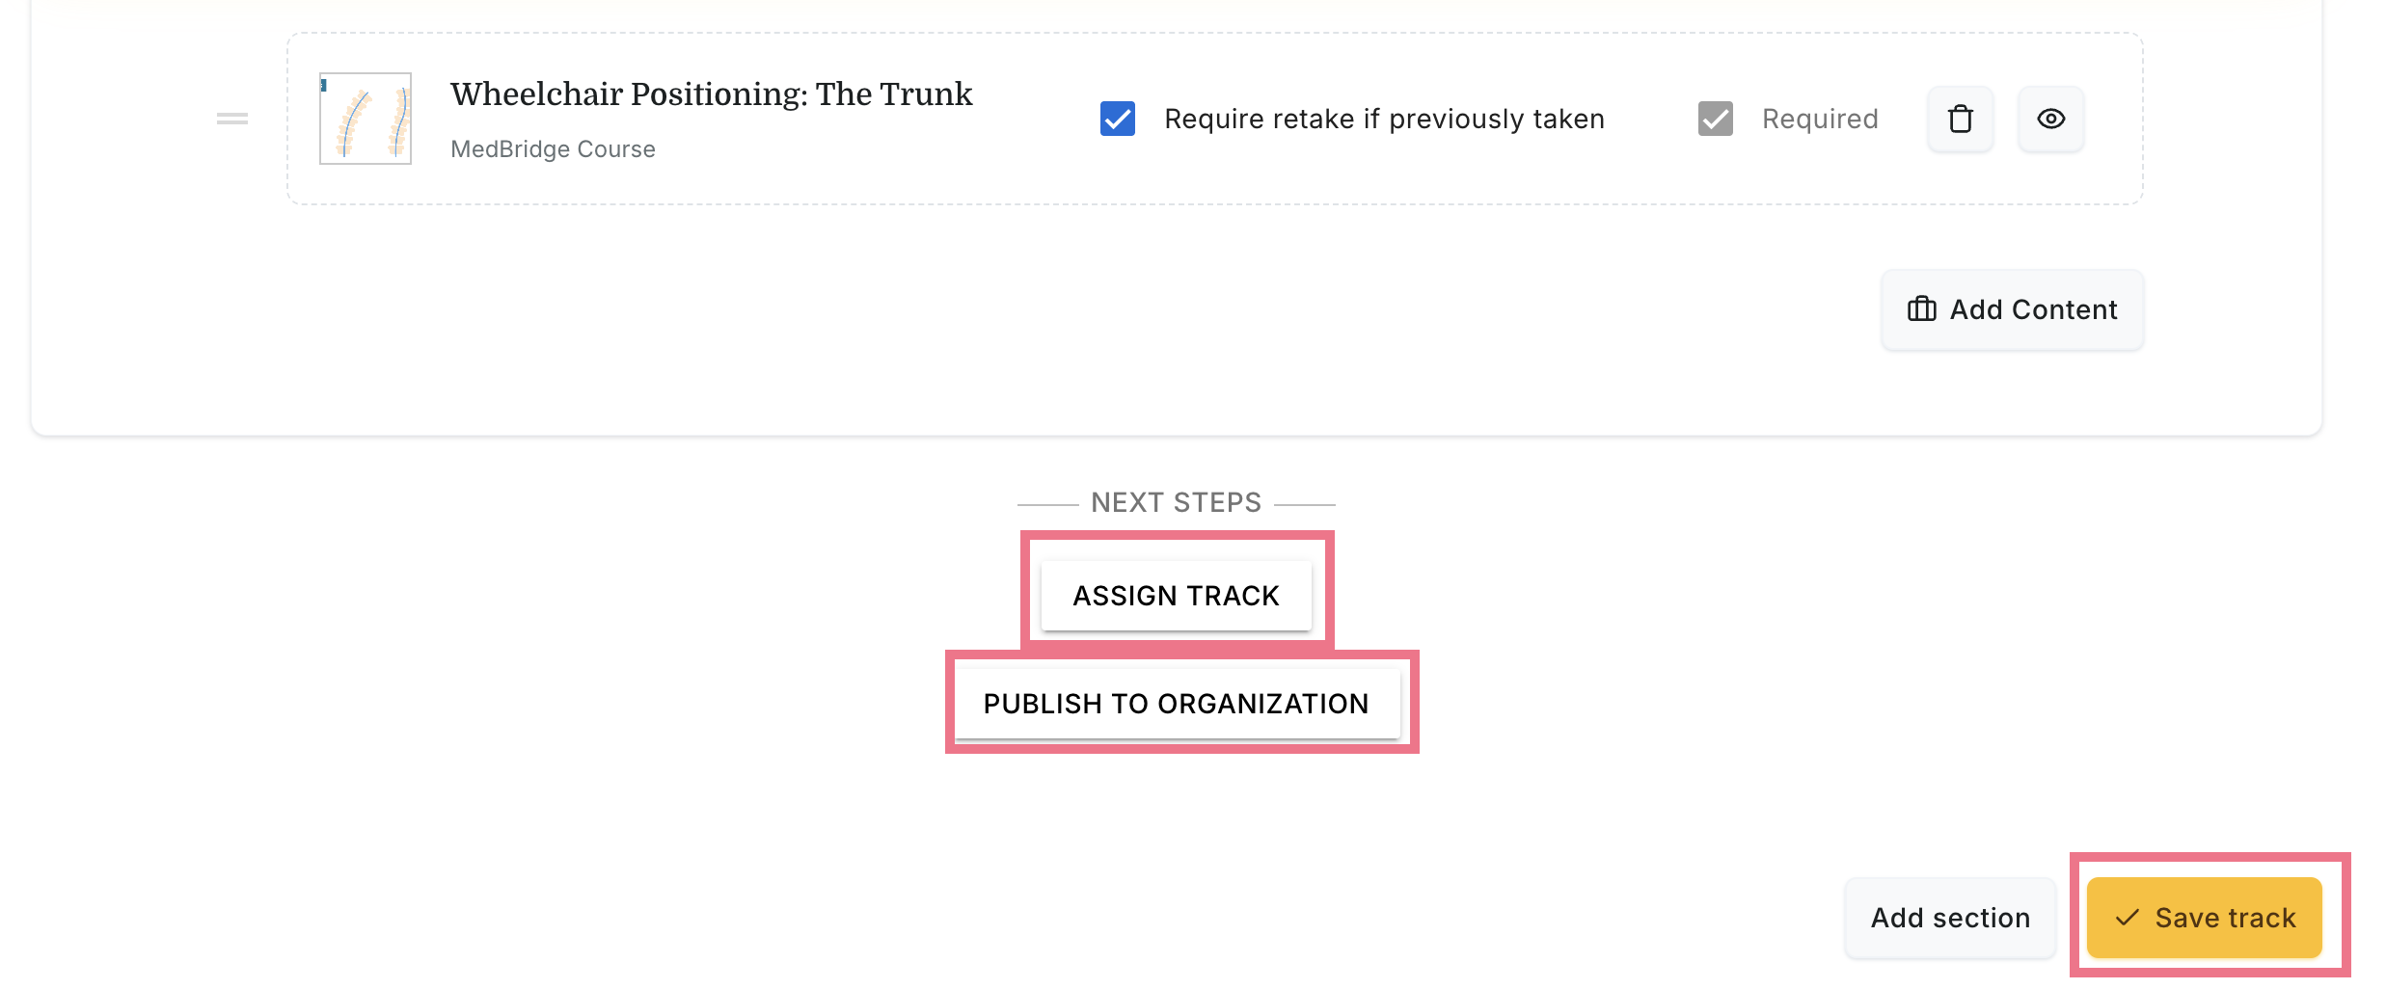Screen dimensions: 2386x989
Task: Select the Wheelchair Positioning: The Trunk title
Action: click(x=711, y=94)
